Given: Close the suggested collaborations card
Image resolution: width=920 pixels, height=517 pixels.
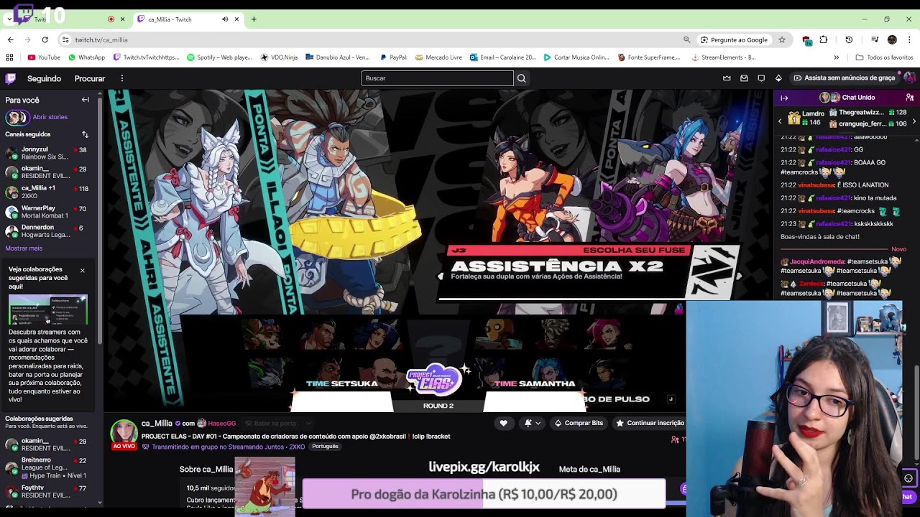Looking at the screenshot, I should click(x=82, y=271).
